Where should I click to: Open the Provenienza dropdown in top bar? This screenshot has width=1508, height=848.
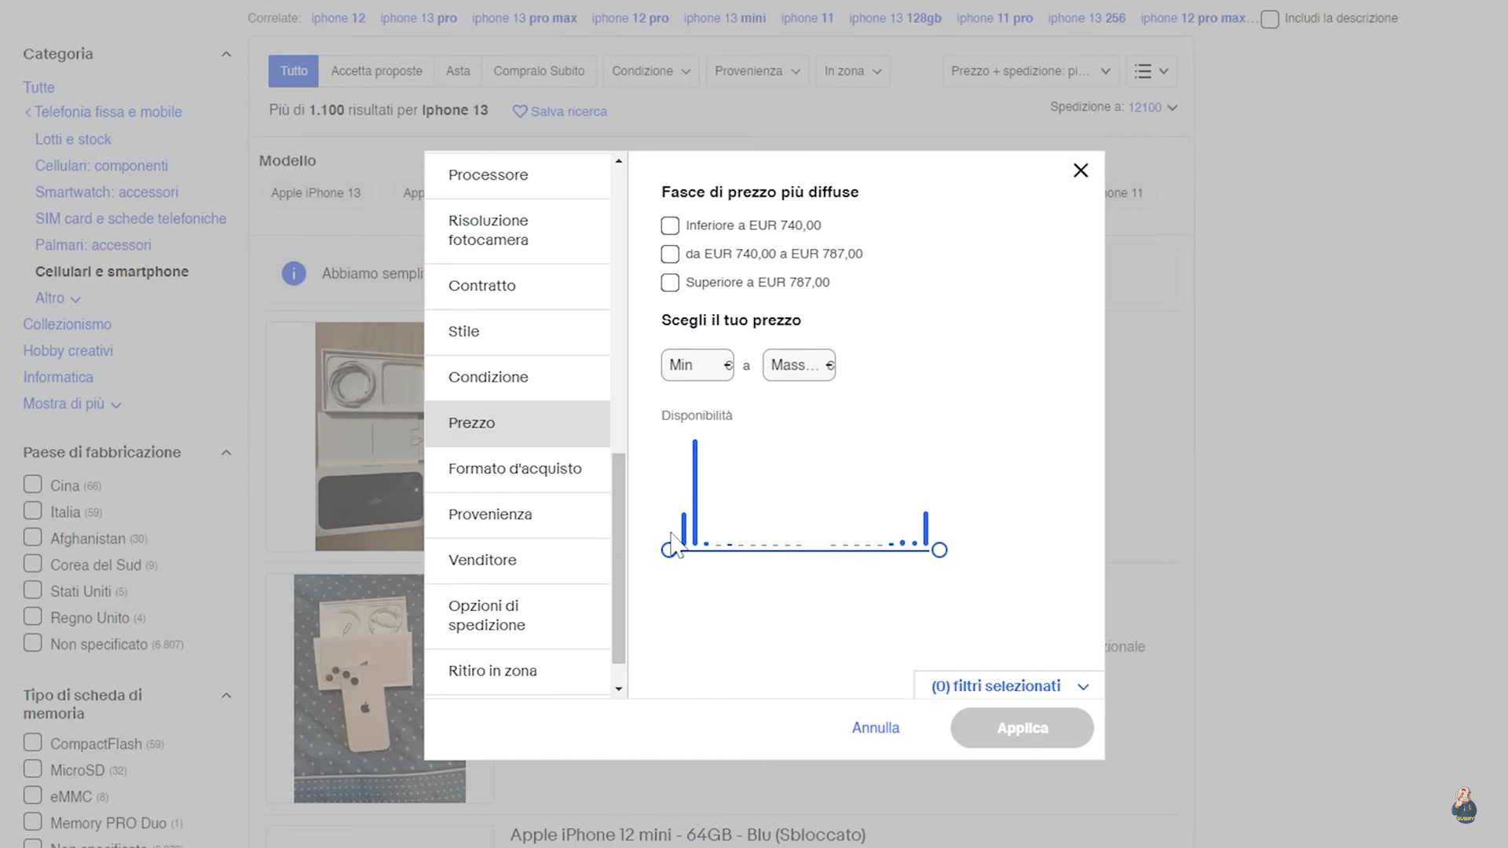pyautogui.click(x=757, y=71)
